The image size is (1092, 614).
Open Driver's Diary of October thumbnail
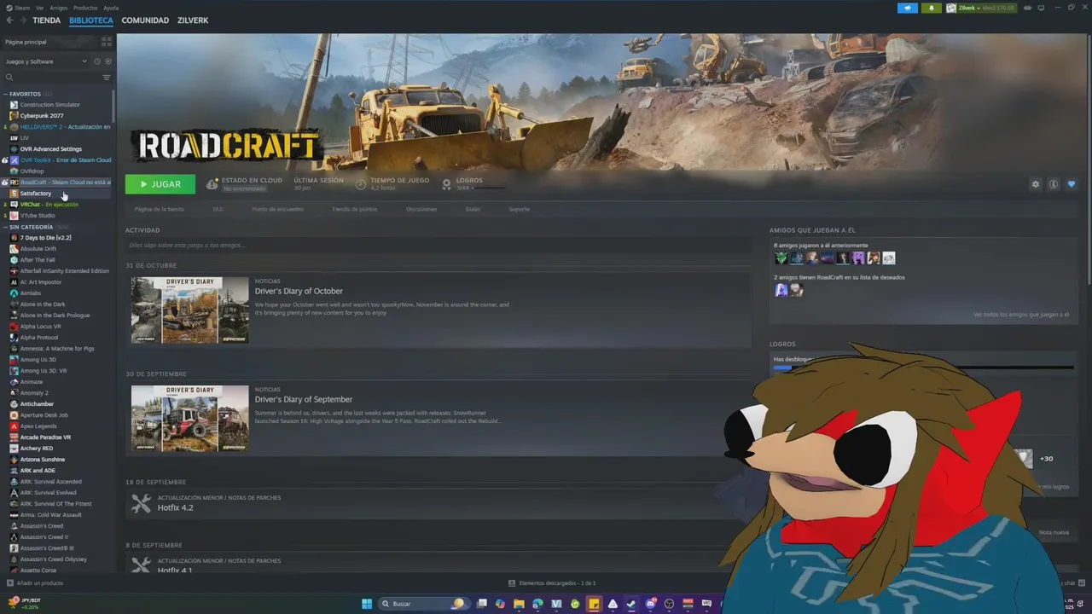(x=189, y=310)
